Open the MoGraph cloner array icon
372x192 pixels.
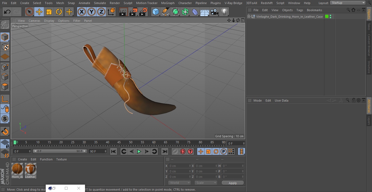pos(185,12)
